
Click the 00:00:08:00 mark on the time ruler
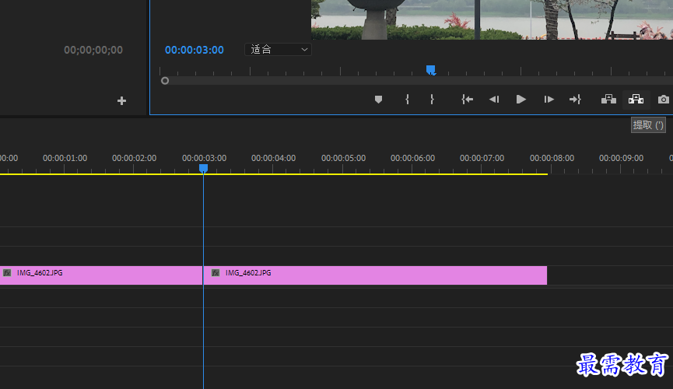click(552, 159)
